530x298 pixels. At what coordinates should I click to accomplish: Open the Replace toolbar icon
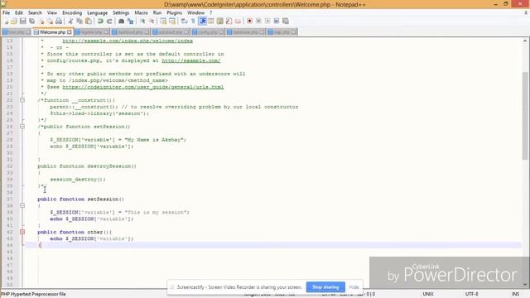click(130, 22)
